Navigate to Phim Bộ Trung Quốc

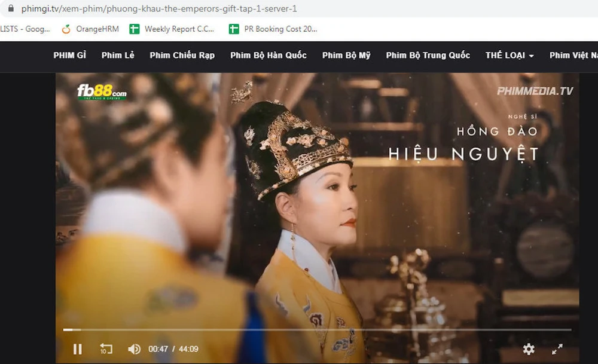pyautogui.click(x=428, y=55)
